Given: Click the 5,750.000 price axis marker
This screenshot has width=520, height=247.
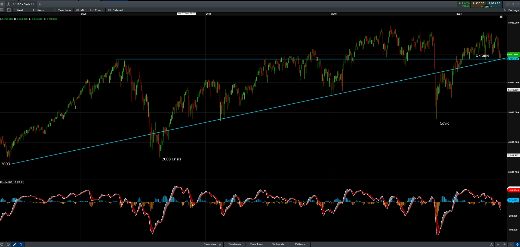Looking at the screenshot, I should click(513, 90).
